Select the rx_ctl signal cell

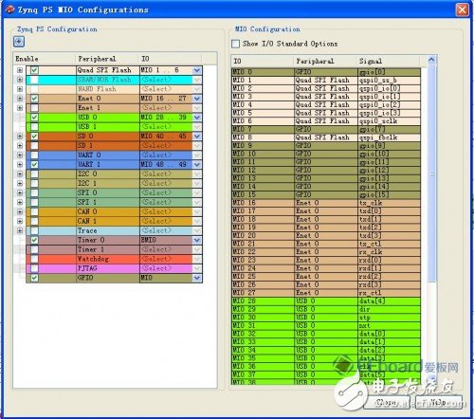coord(389,293)
